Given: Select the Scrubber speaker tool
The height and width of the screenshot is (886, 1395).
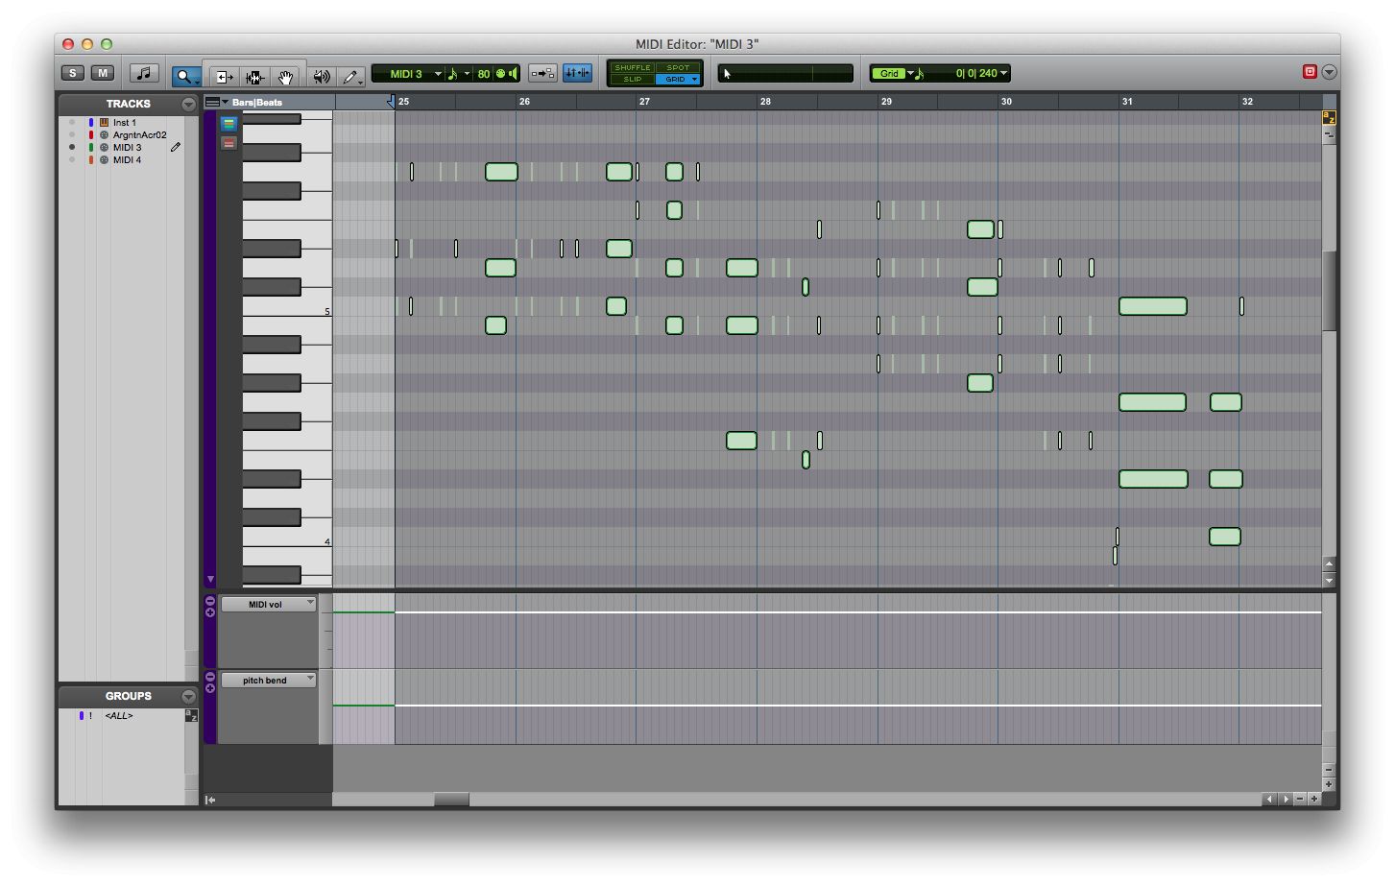Looking at the screenshot, I should (x=322, y=76).
